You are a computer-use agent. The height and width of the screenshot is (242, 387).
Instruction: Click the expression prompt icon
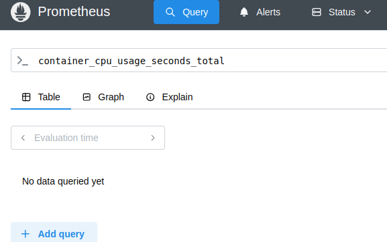tap(22, 61)
